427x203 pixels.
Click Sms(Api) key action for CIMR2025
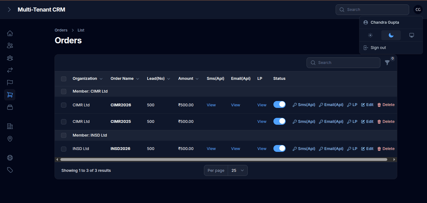304,122
